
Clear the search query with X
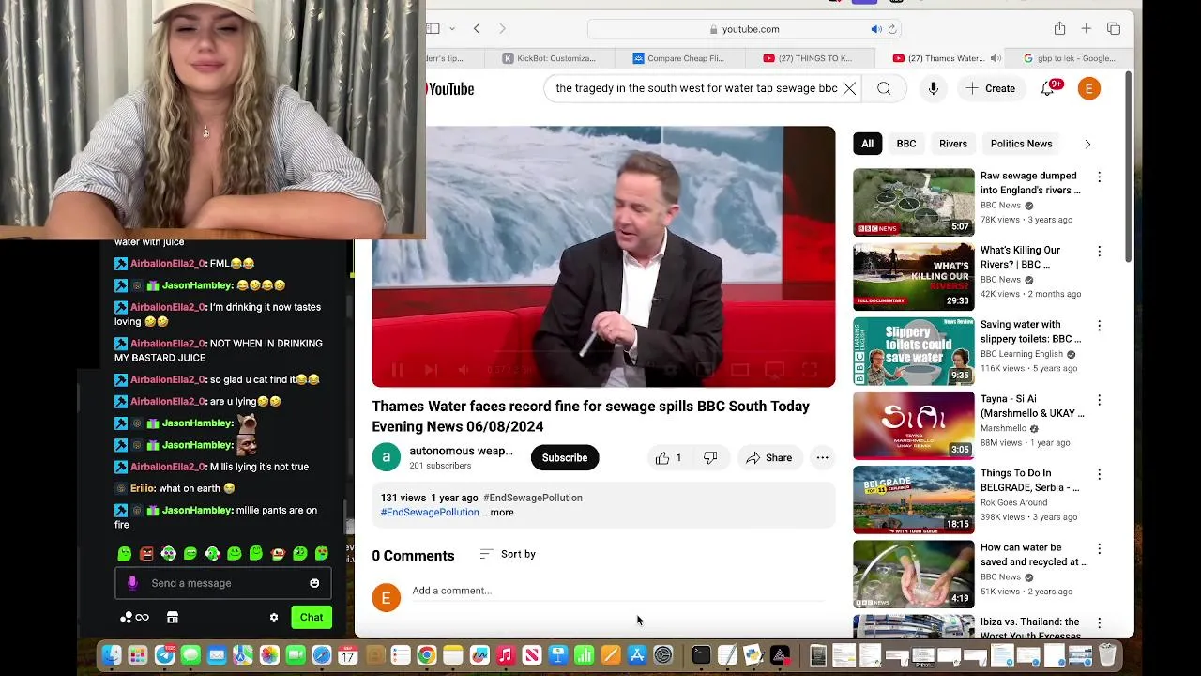click(849, 88)
